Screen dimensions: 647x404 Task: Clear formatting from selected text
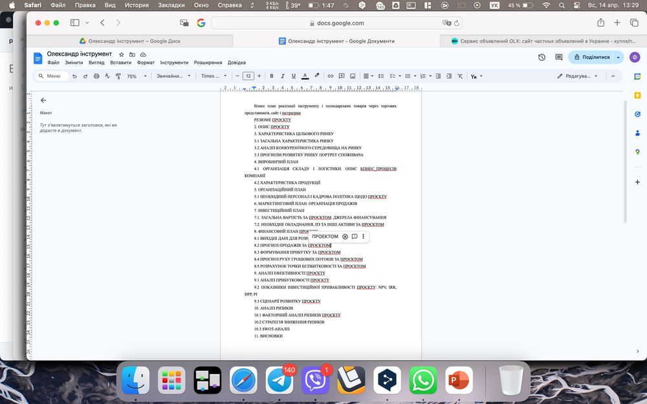coord(460,76)
